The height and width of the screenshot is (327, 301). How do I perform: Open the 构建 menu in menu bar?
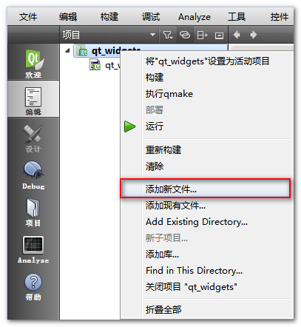109,17
